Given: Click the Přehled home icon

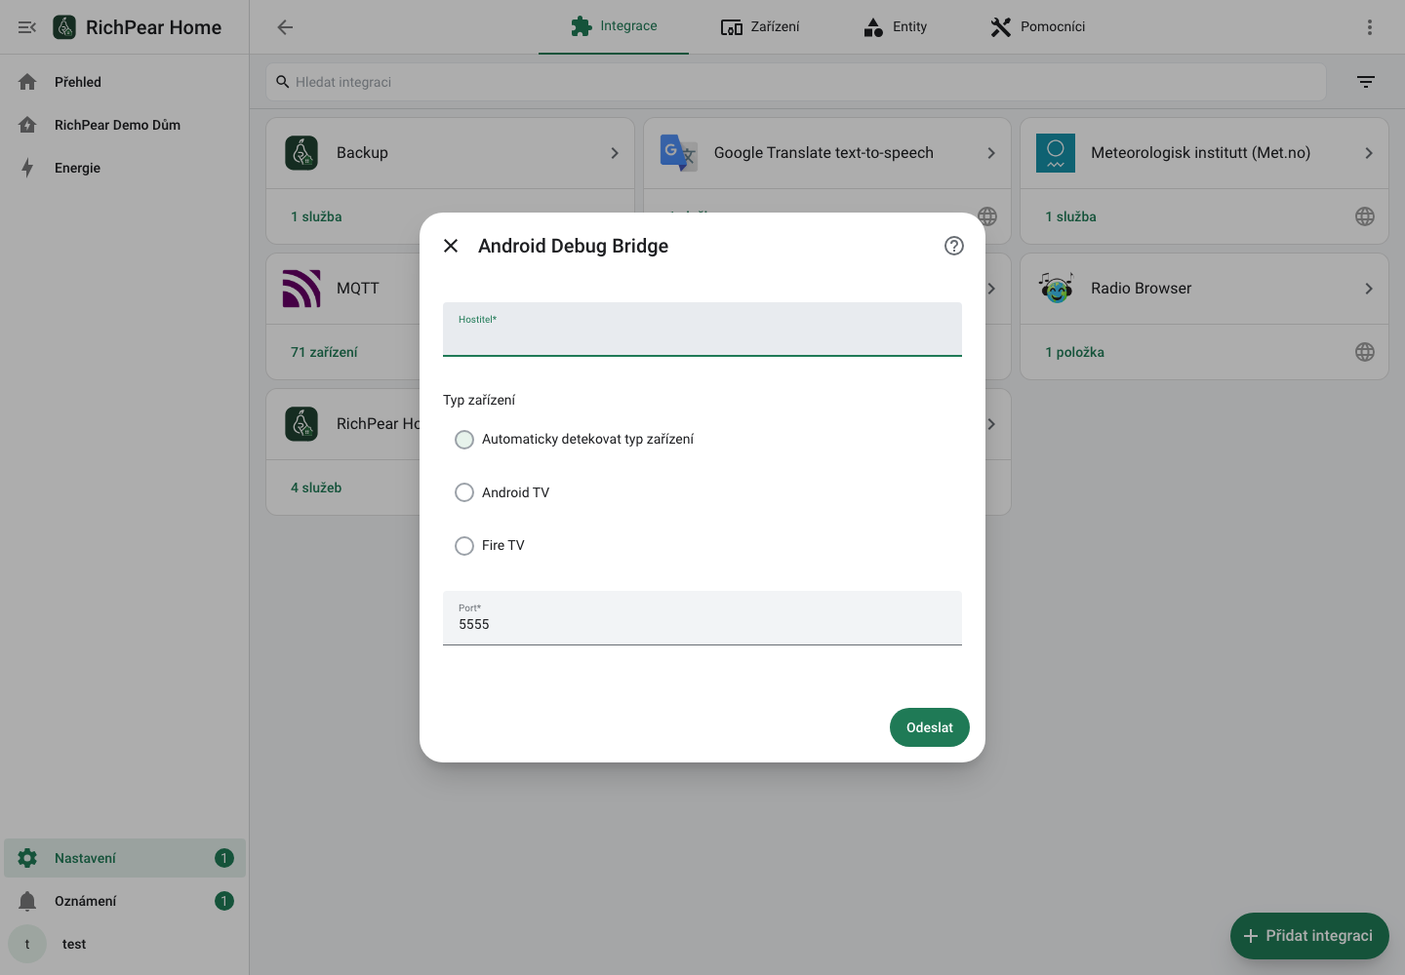Looking at the screenshot, I should click(27, 82).
